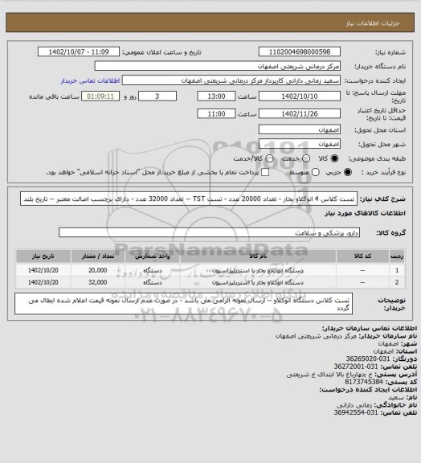
Task: Click the validity time field 11:00
Action: [x=216, y=113]
